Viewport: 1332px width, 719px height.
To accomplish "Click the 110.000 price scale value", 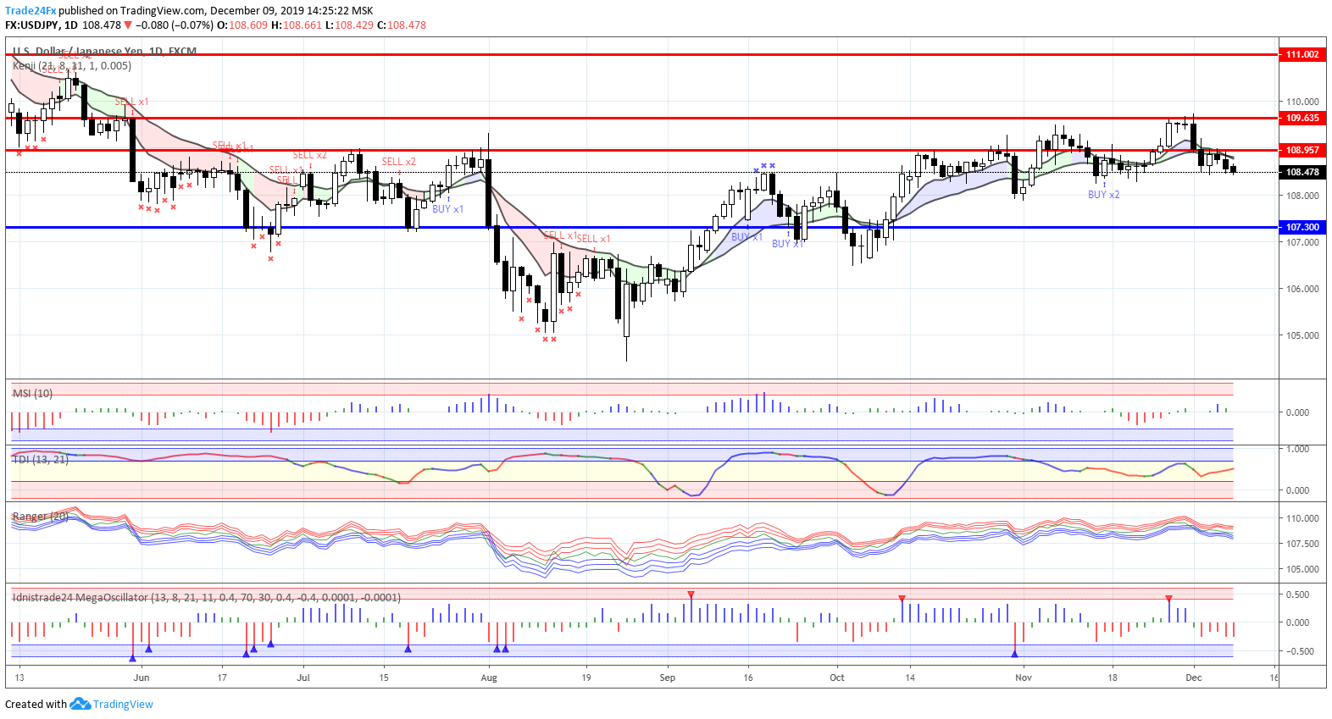I will 1302,102.
